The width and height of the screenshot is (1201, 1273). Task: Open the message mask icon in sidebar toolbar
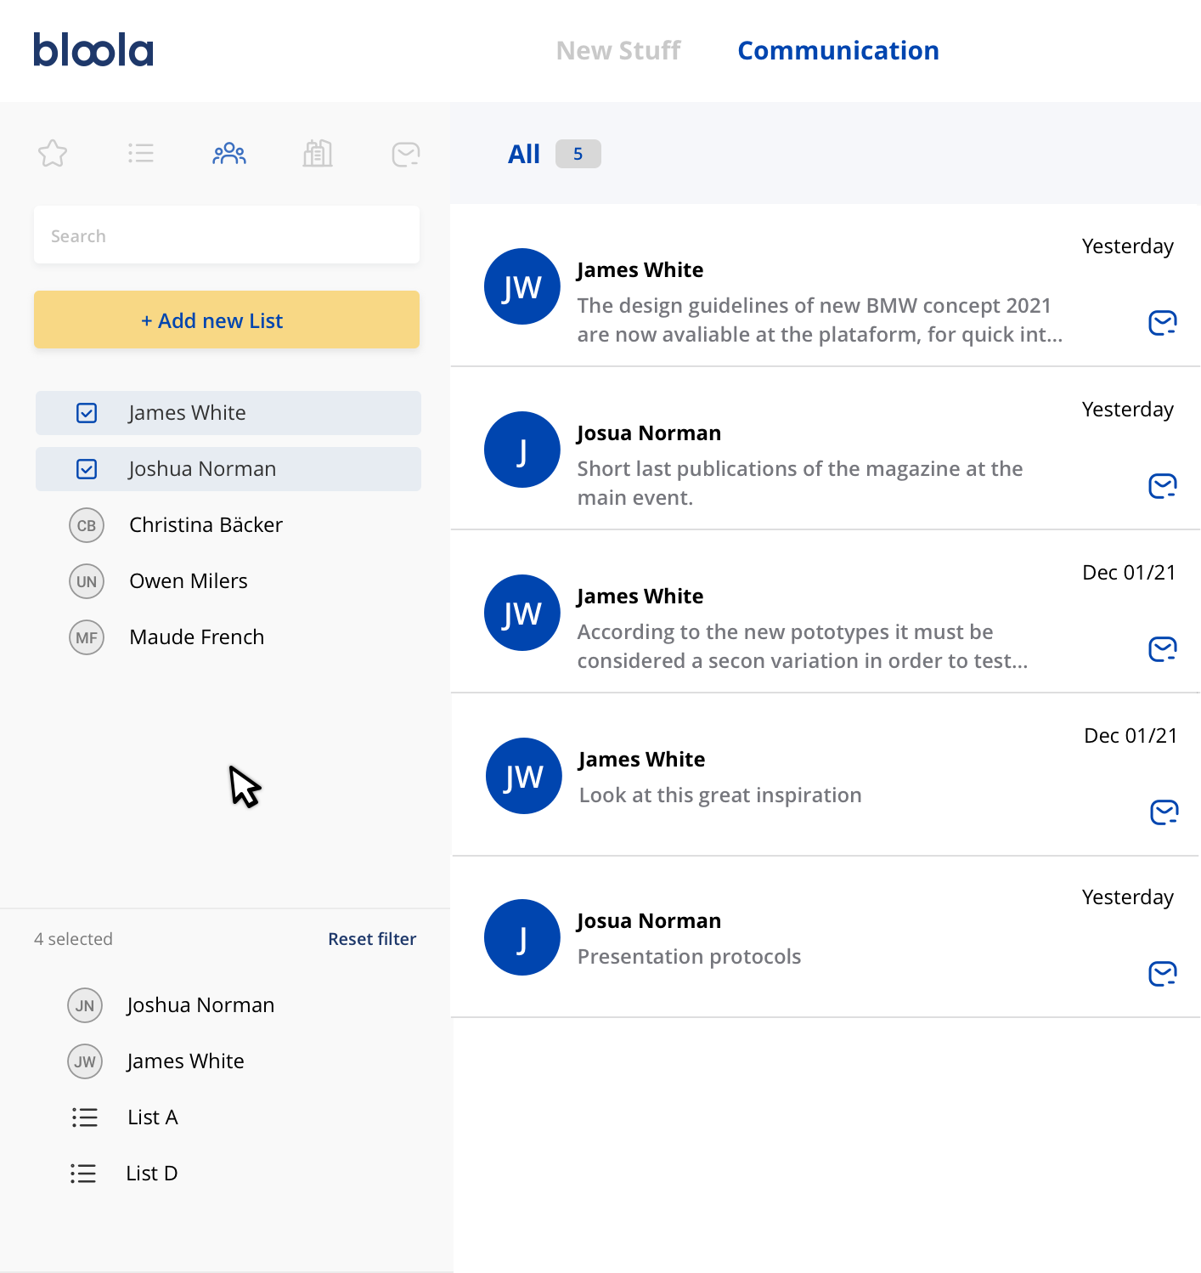406,154
